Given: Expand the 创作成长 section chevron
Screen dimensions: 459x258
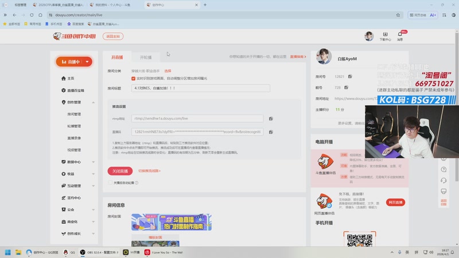Looking at the screenshot, I should [93, 233].
